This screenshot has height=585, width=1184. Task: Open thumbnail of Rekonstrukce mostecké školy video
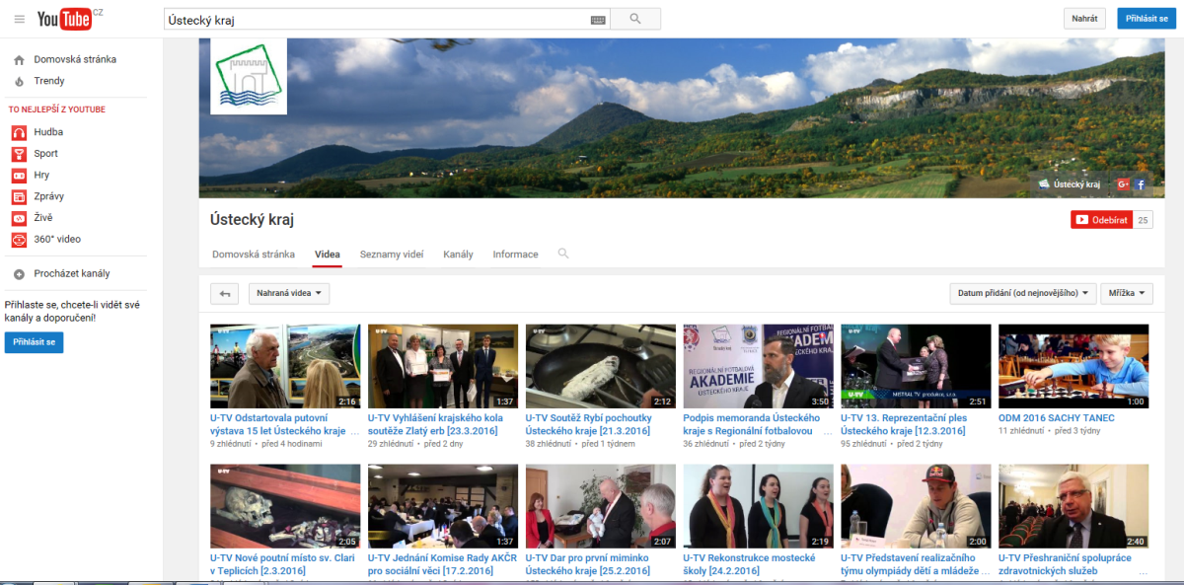(x=758, y=506)
